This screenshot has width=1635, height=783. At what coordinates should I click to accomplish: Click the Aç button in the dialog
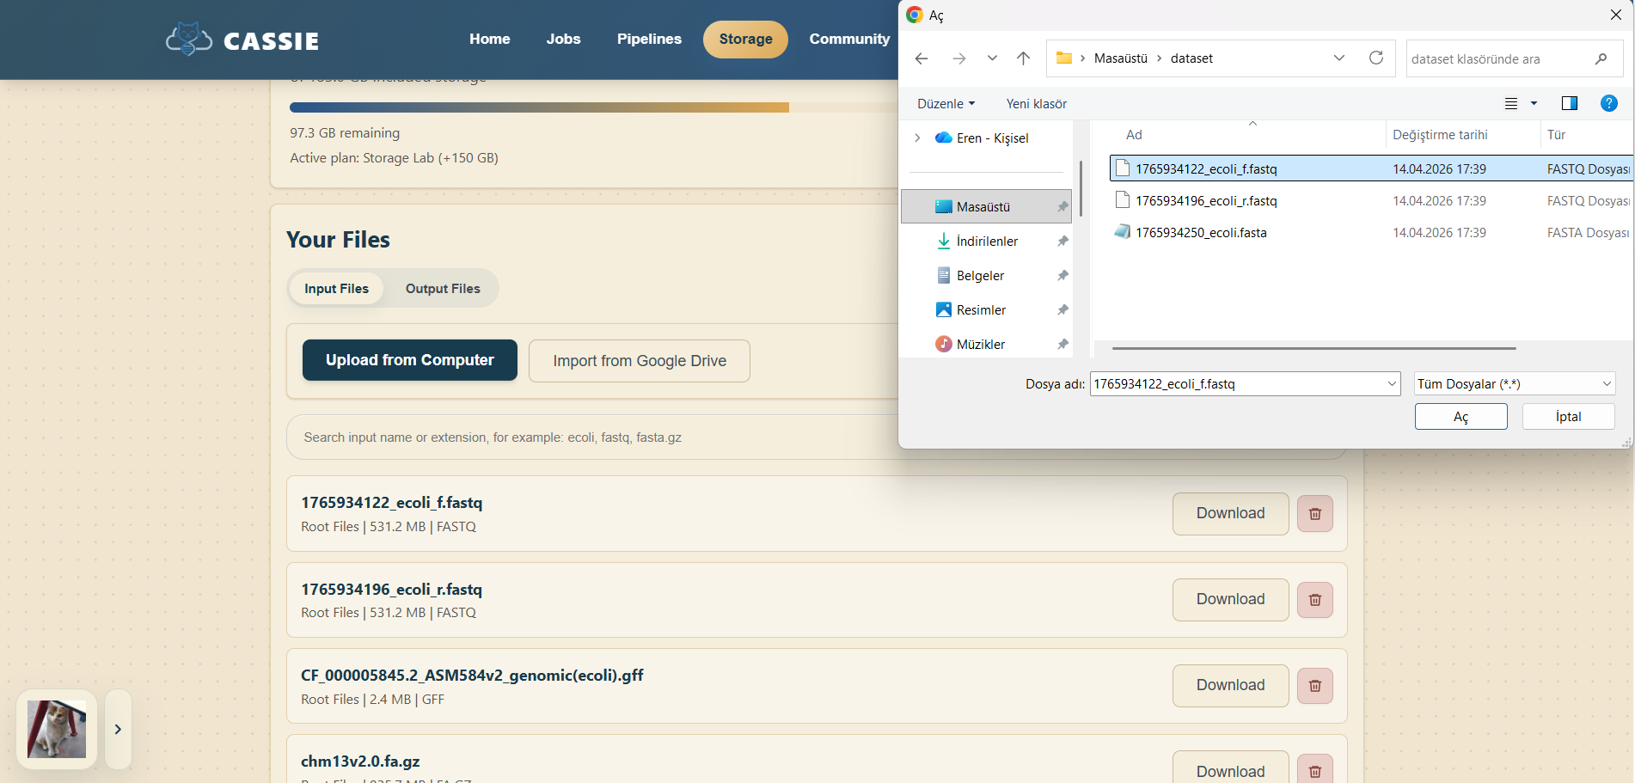click(x=1460, y=417)
